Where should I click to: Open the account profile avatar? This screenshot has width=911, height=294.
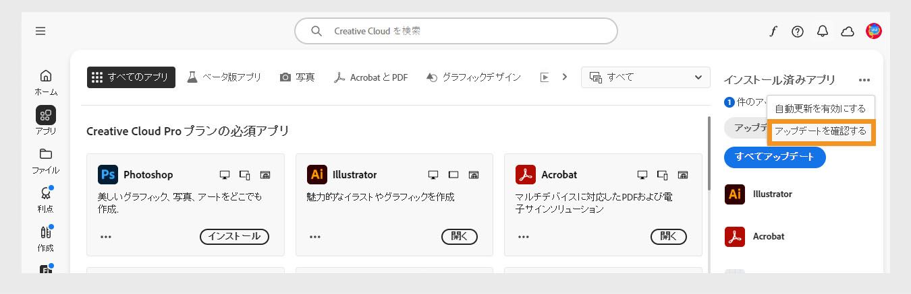coord(874,31)
